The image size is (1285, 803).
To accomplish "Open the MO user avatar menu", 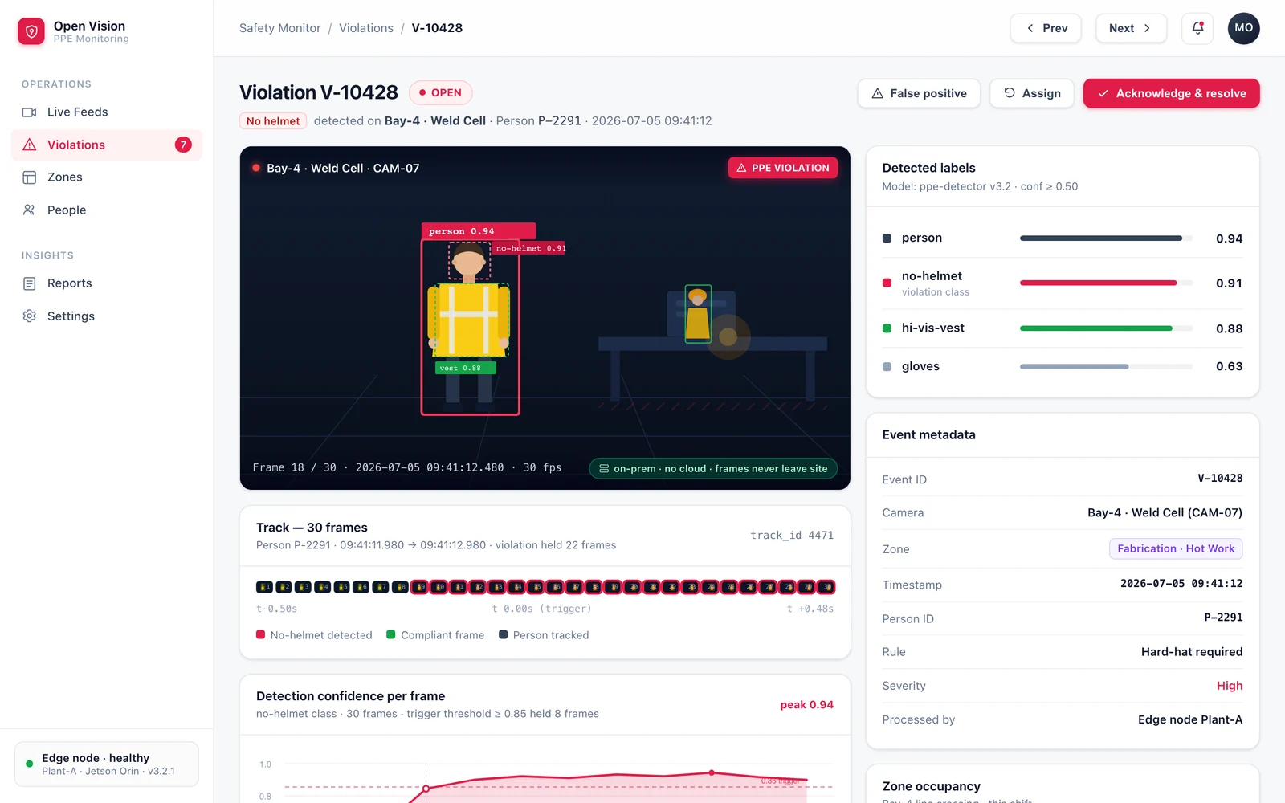I will click(x=1243, y=28).
